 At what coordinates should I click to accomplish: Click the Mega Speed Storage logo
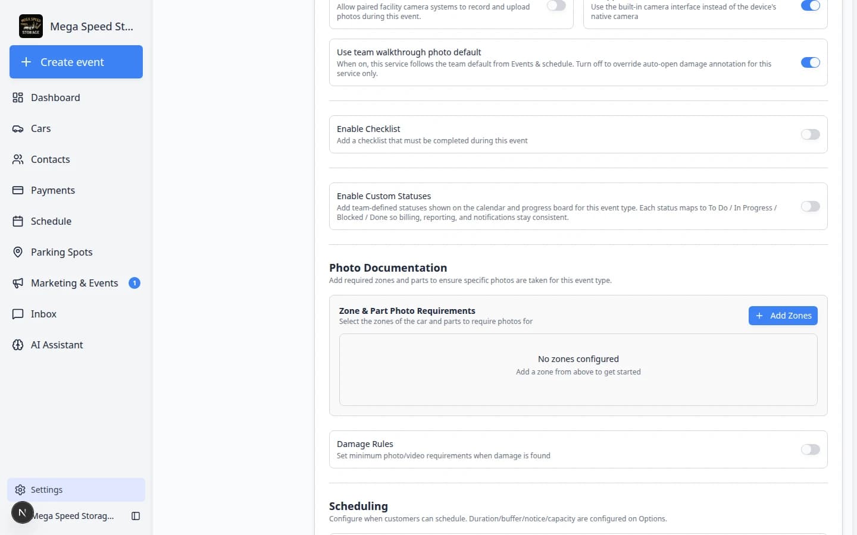(x=31, y=26)
